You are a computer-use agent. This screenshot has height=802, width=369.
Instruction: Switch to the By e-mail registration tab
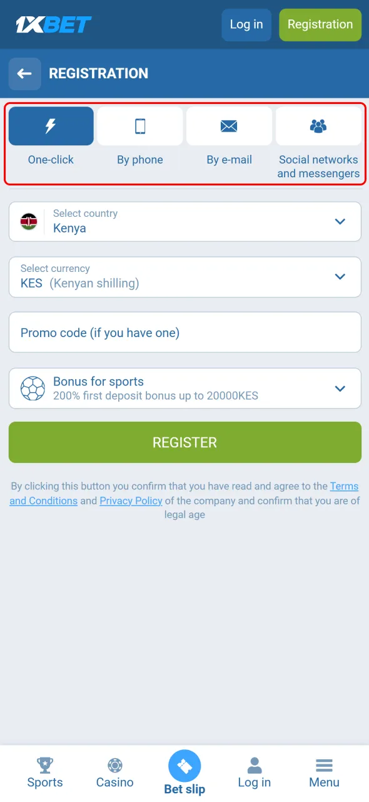(229, 141)
